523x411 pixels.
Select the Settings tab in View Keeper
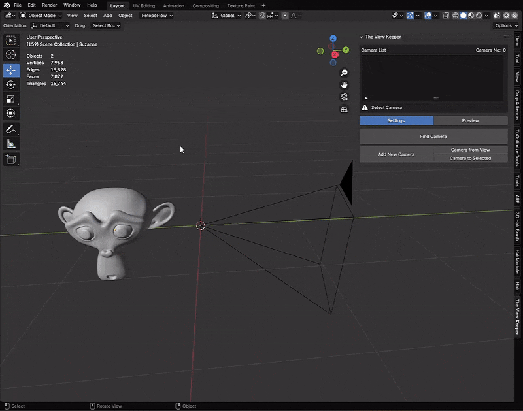coord(396,121)
